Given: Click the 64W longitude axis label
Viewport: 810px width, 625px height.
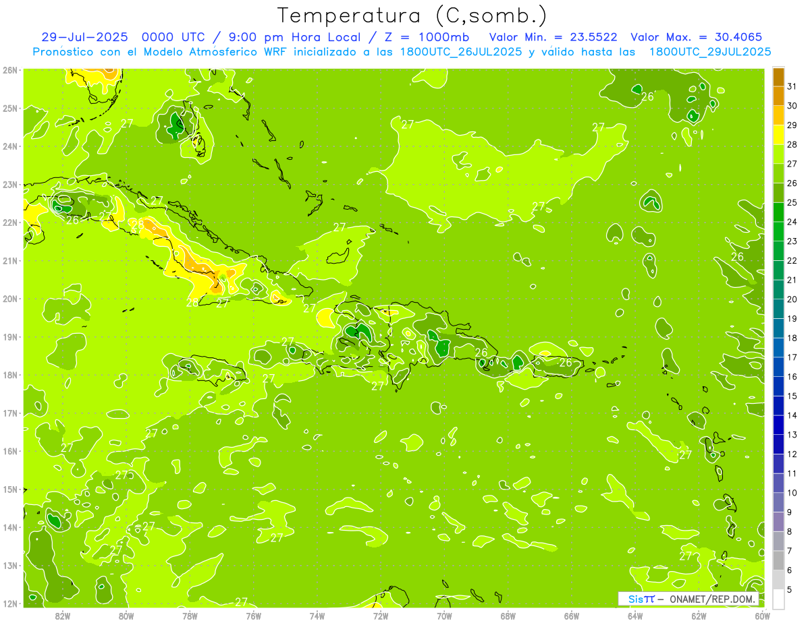Looking at the screenshot, I should (x=635, y=616).
